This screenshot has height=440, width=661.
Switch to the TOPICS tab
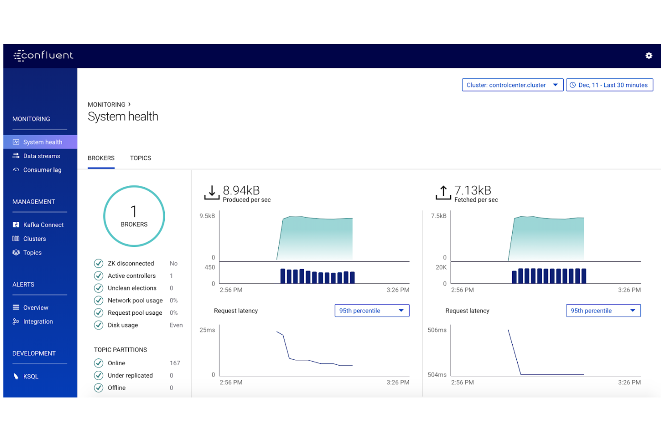(140, 158)
